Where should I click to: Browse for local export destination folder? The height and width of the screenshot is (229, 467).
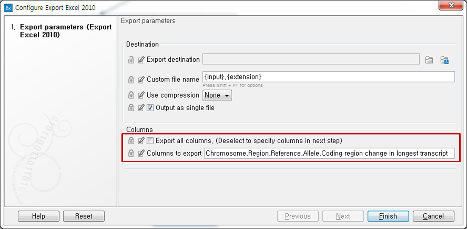click(429, 60)
